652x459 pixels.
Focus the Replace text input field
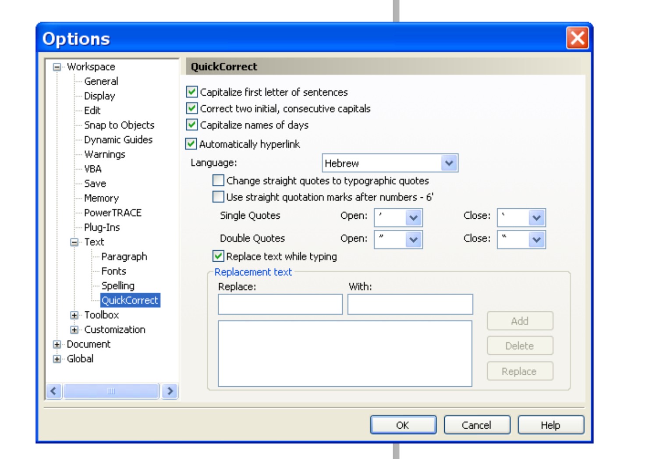[280, 304]
